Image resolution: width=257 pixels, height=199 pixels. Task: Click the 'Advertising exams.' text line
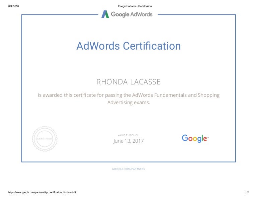coord(128,103)
